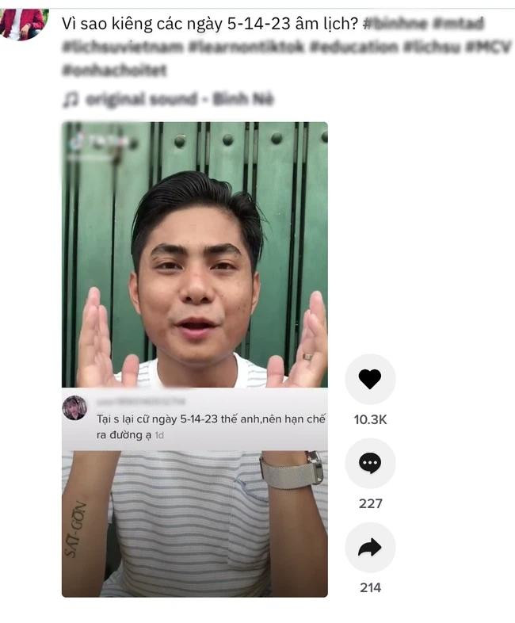Open the #lichsuvietnam hashtag
This screenshot has height=623, width=515.
point(122,47)
